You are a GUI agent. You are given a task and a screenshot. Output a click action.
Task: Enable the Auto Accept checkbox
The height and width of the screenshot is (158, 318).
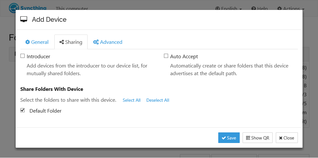point(166,56)
